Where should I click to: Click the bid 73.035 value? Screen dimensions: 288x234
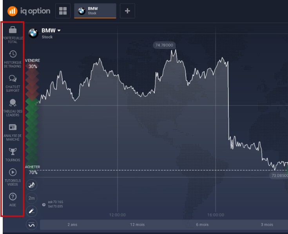click(x=56, y=206)
